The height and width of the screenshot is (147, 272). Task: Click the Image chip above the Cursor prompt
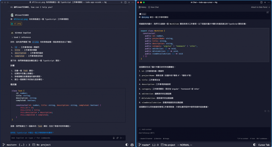[143, 14]
